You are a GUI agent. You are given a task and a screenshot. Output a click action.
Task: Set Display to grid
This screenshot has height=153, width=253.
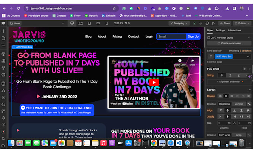point(231,96)
